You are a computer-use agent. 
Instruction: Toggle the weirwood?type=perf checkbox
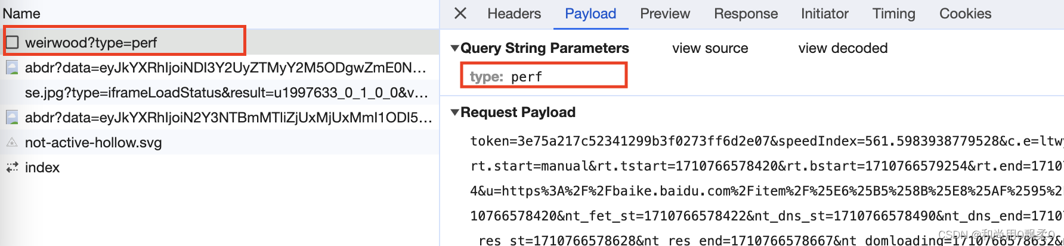[x=12, y=42]
